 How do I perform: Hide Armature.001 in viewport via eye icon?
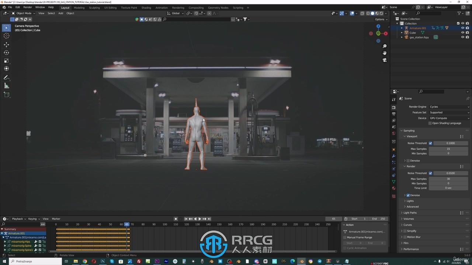(463, 28)
